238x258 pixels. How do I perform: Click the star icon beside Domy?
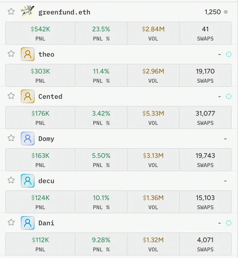pos(11,138)
